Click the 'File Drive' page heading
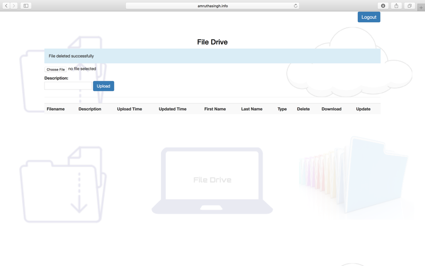Image resolution: width=425 pixels, height=266 pixels. (212, 42)
